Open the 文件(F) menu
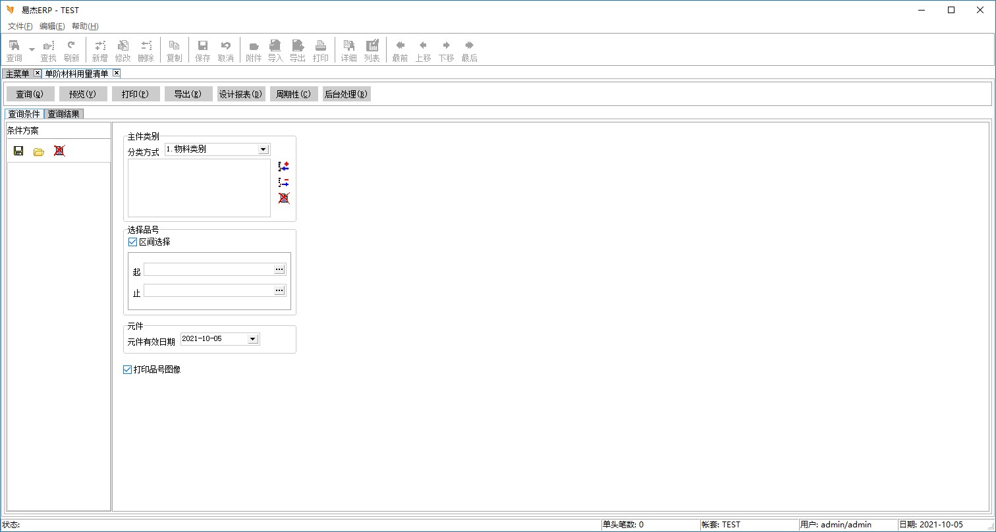This screenshot has height=532, width=996. tap(20, 26)
